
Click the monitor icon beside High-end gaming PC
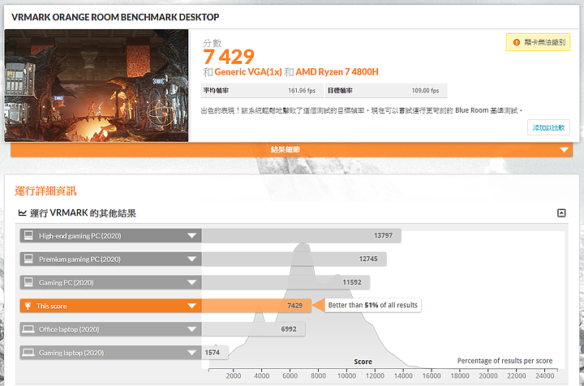(28, 236)
